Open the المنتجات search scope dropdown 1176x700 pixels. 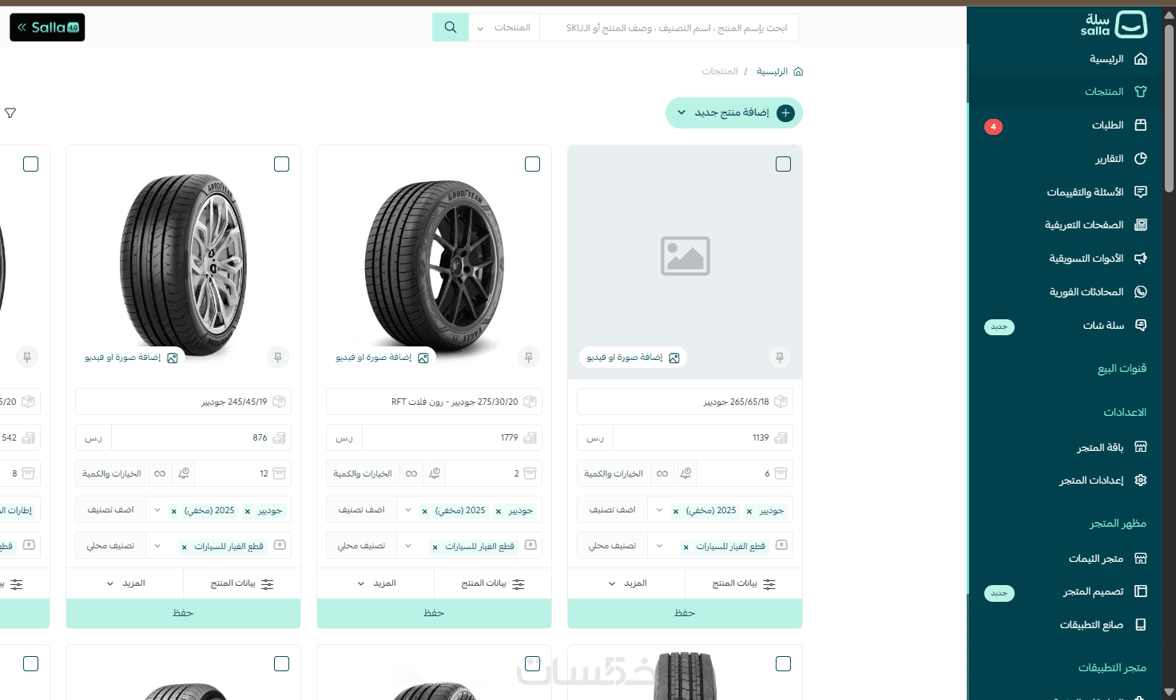(x=504, y=27)
